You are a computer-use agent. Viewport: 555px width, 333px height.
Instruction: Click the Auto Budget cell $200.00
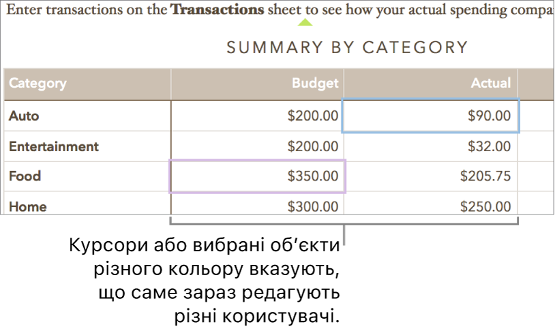pos(258,116)
